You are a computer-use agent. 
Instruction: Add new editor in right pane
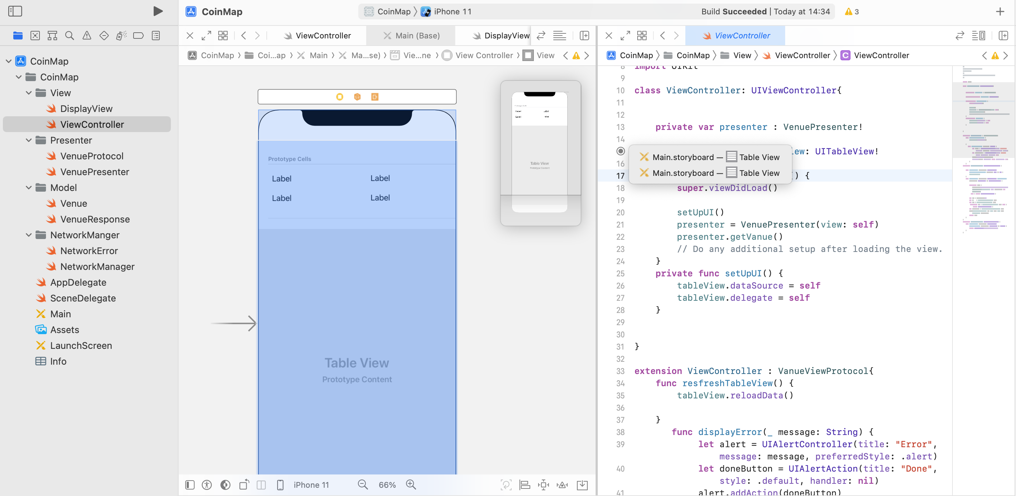pyautogui.click(x=1003, y=36)
